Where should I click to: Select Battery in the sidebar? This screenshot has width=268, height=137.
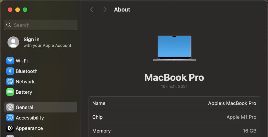tap(40, 92)
